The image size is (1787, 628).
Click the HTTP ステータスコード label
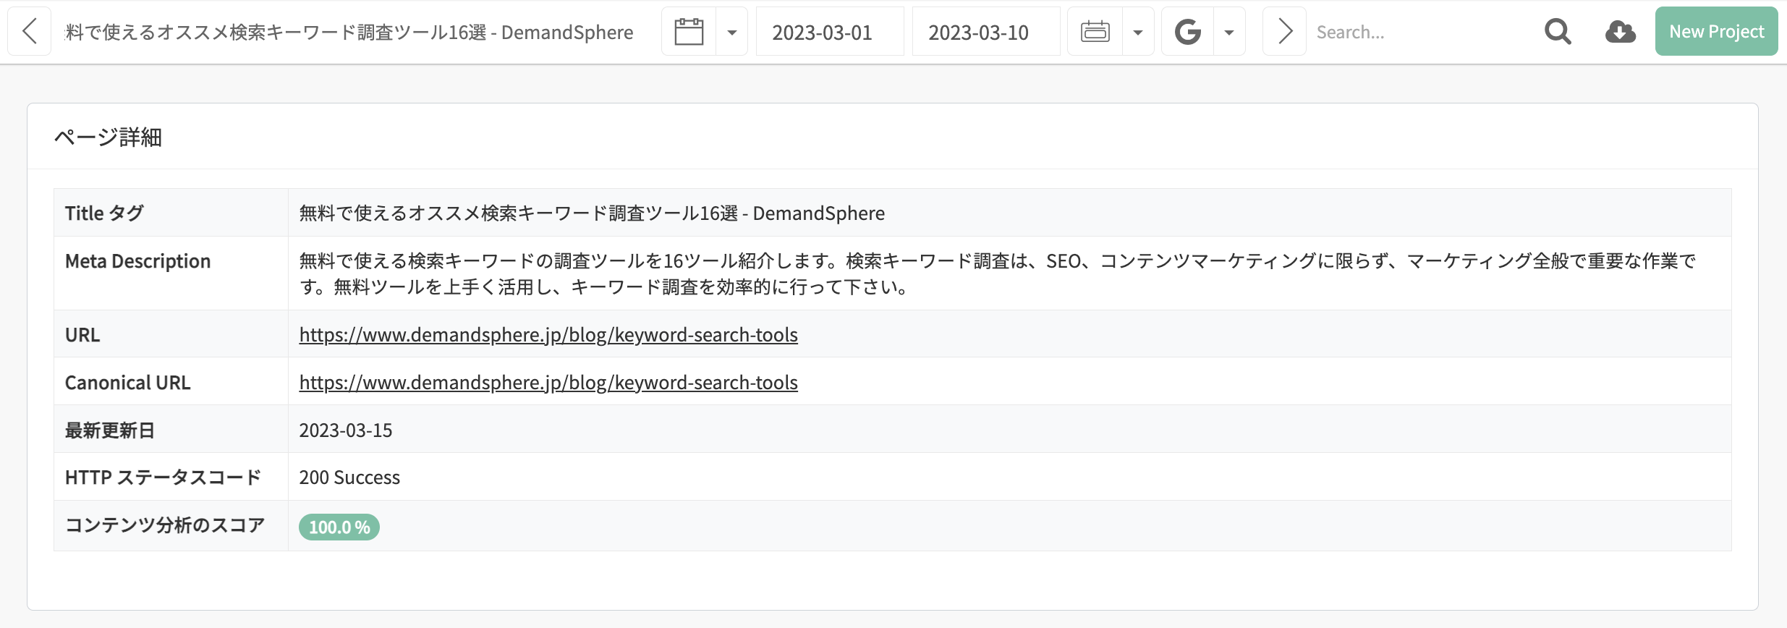tap(164, 478)
